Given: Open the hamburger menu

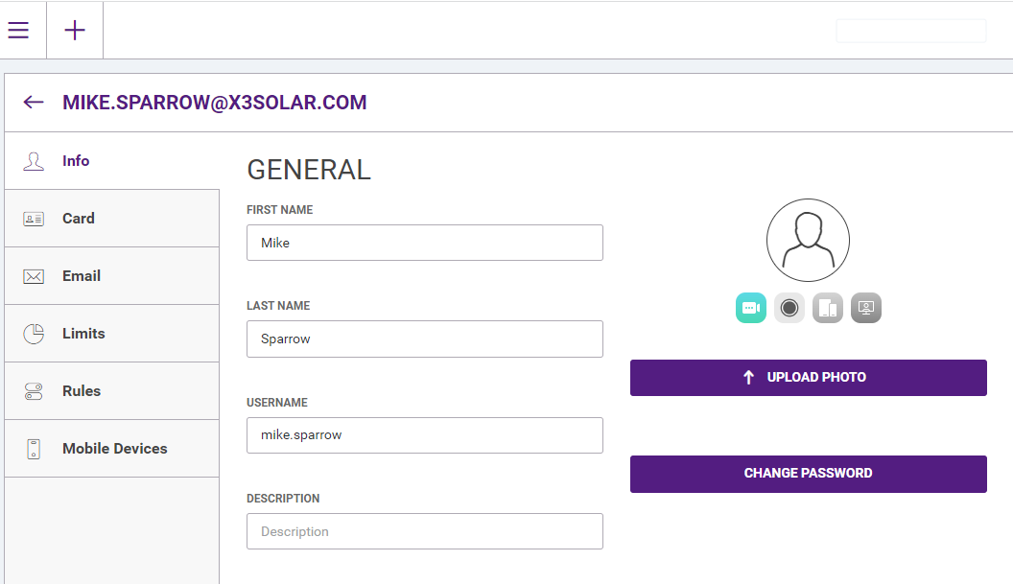Looking at the screenshot, I should (18, 31).
